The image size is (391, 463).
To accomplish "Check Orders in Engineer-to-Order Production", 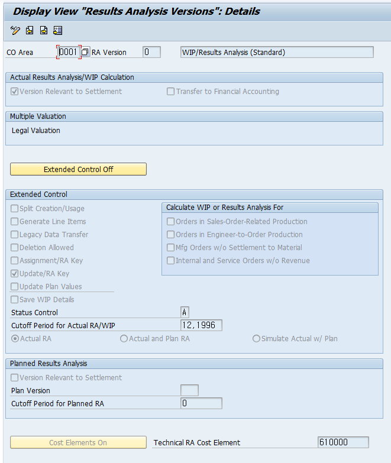I will 170,234.
